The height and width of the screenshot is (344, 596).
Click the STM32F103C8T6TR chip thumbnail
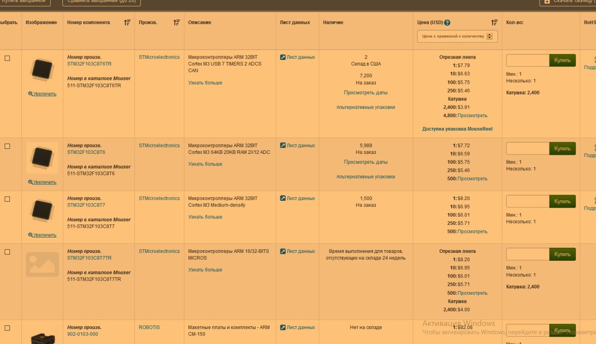[42, 70]
